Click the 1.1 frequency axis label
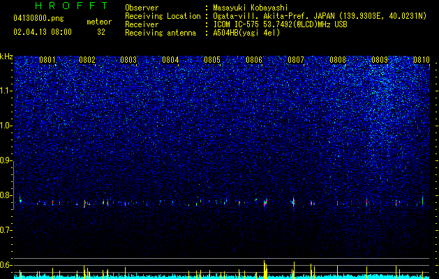The height and width of the screenshot is (279, 439). (6, 91)
